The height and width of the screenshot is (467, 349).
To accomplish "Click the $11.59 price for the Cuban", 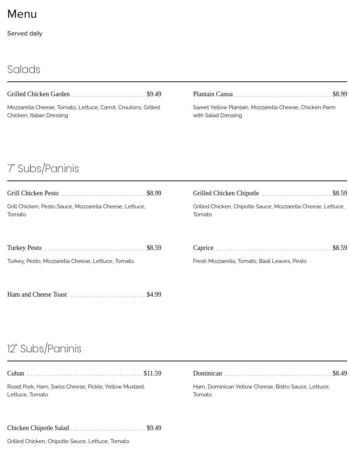I will click(x=152, y=373).
